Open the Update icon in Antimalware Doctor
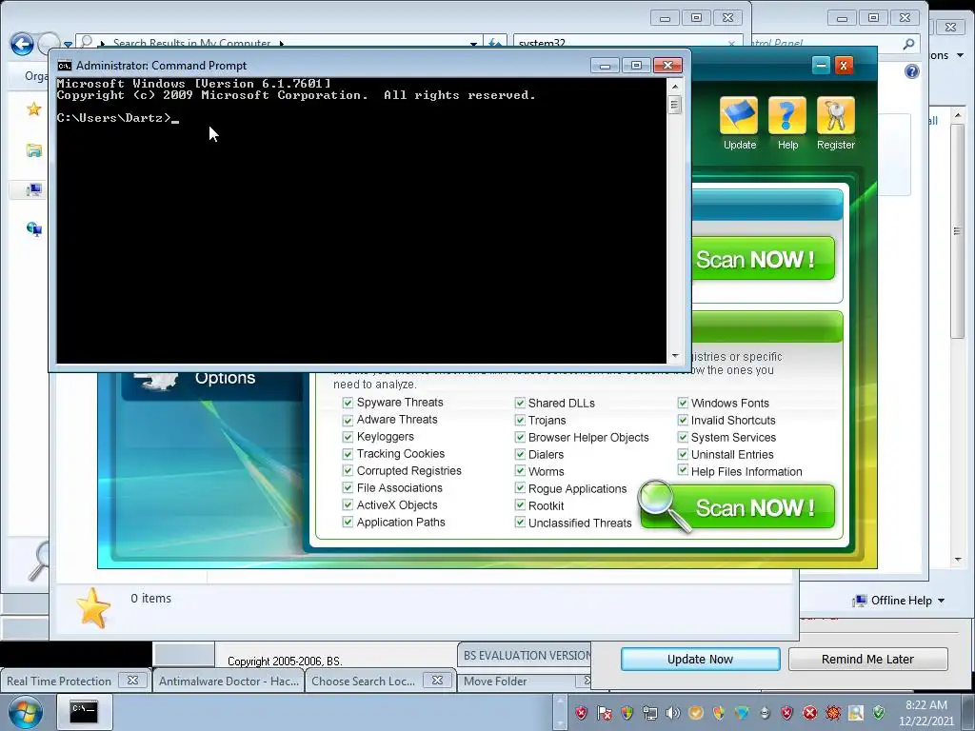Image resolution: width=975 pixels, height=731 pixels. [739, 115]
